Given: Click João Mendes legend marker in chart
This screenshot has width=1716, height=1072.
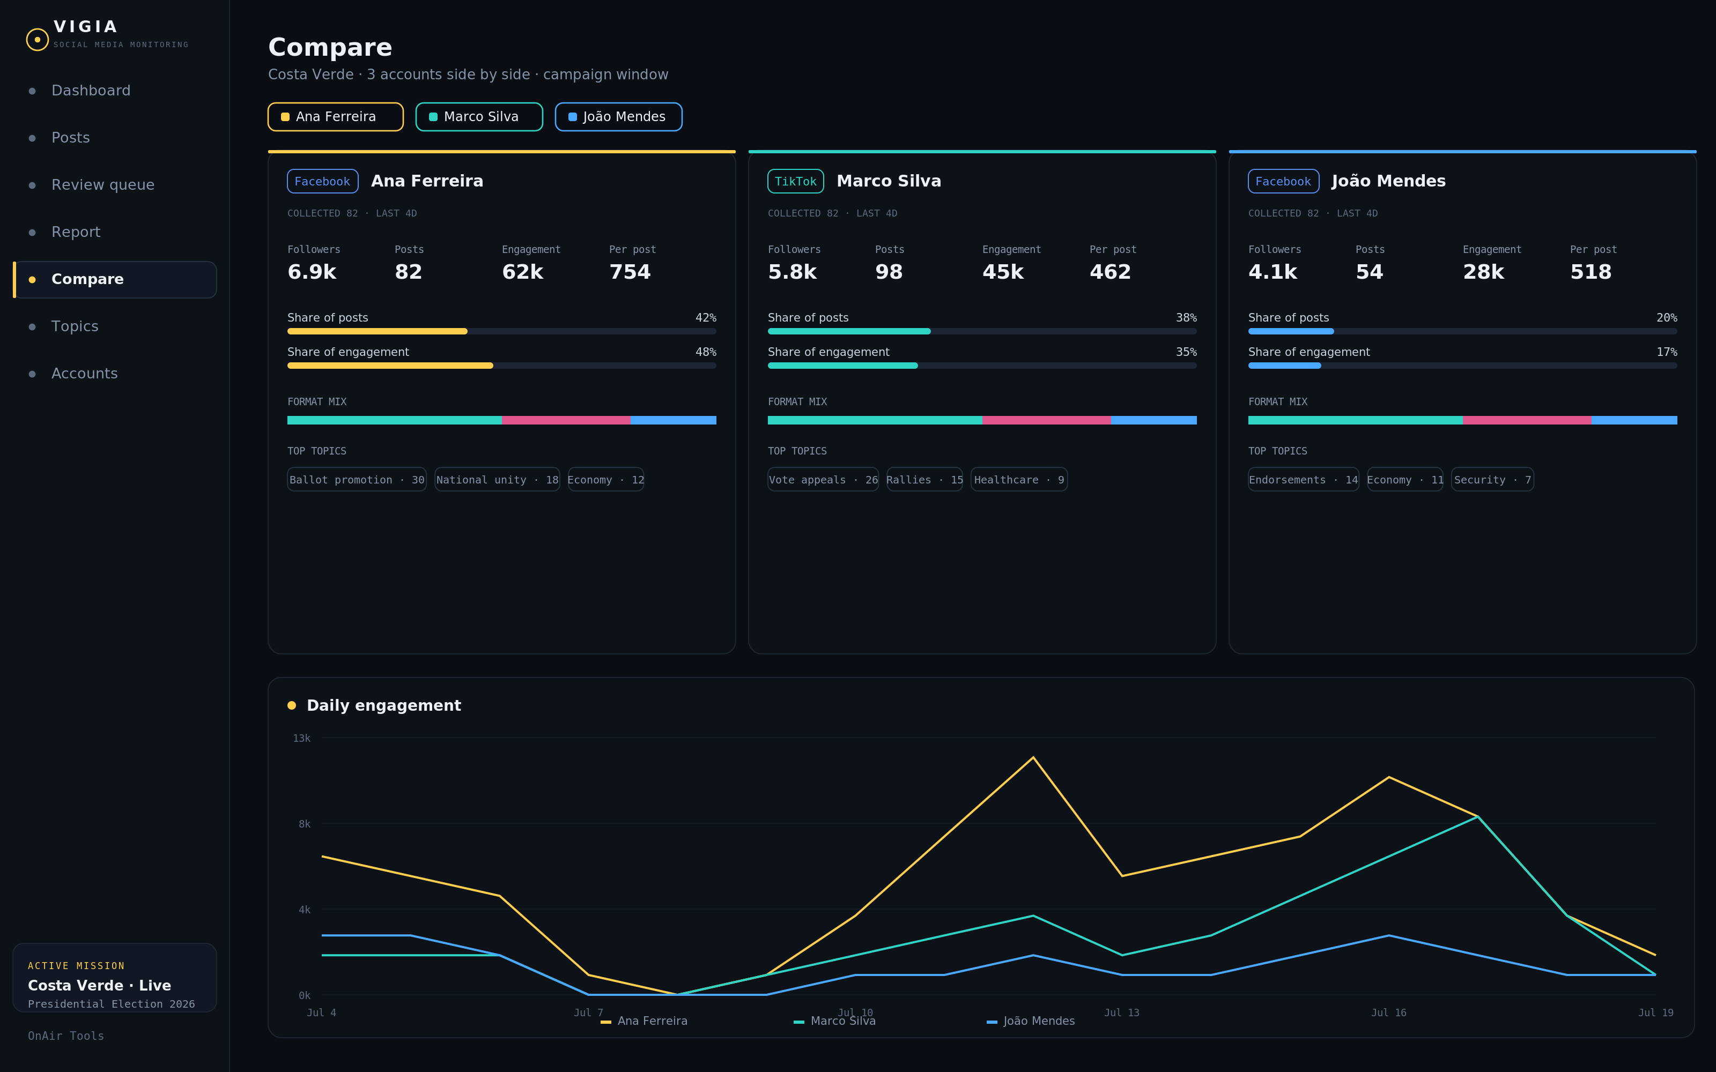Looking at the screenshot, I should (x=992, y=1022).
